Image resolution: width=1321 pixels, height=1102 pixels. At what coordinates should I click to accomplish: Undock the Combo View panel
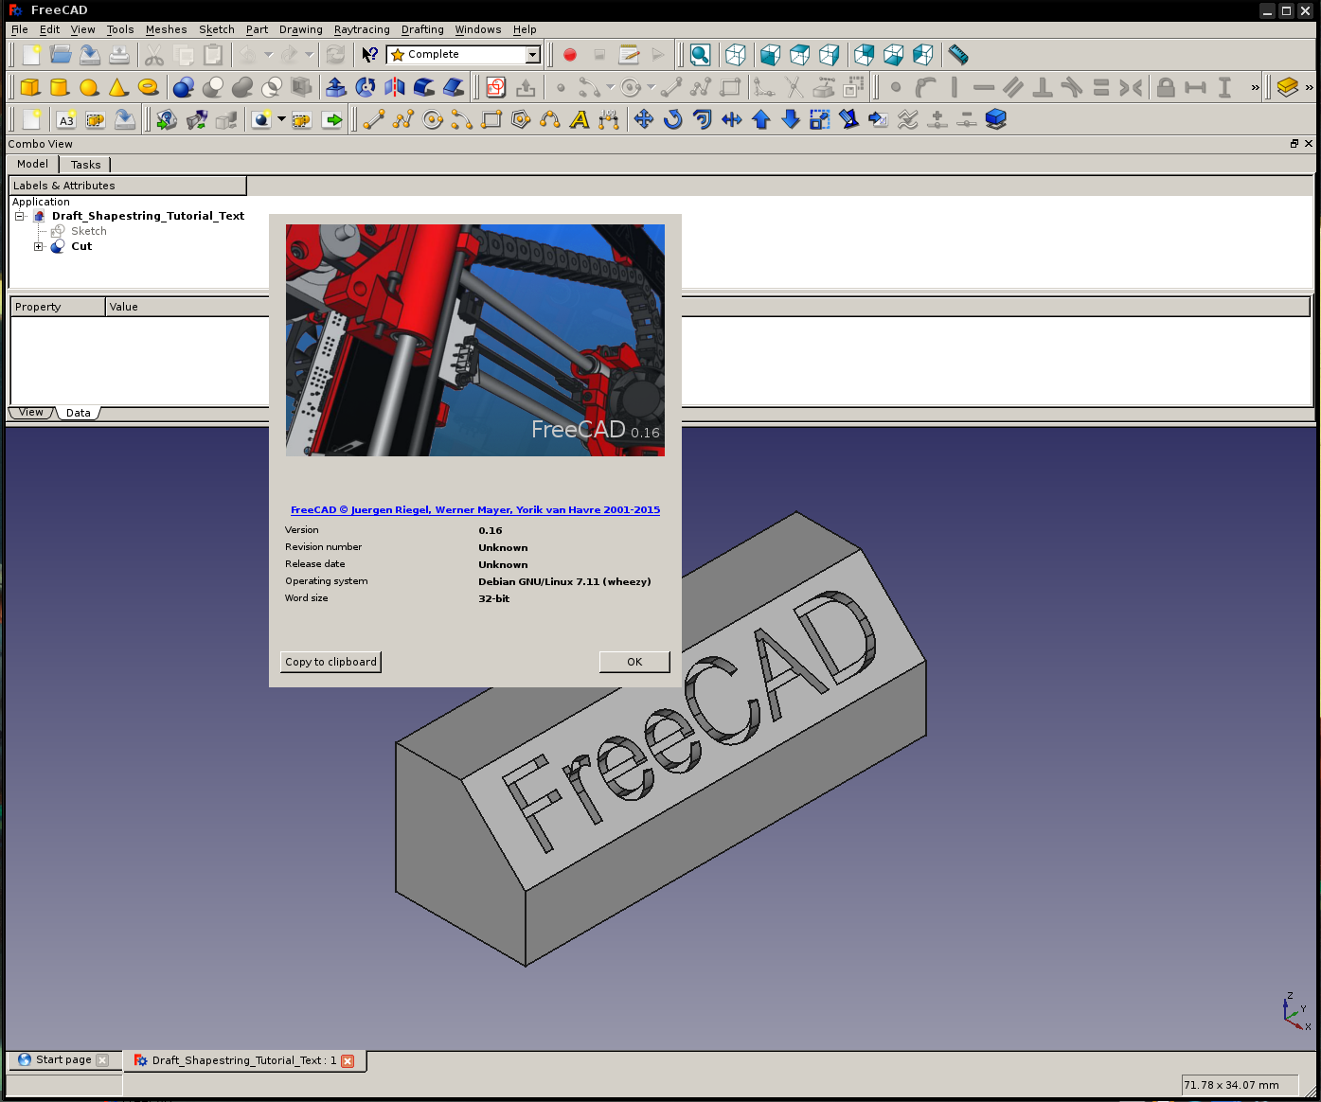point(1294,144)
